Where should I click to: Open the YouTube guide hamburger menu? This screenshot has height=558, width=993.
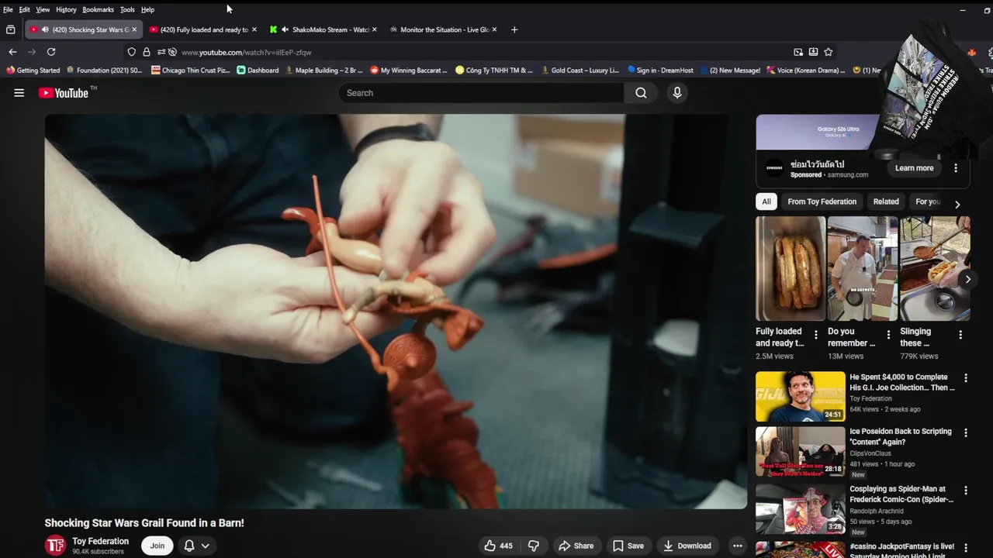pyautogui.click(x=19, y=93)
